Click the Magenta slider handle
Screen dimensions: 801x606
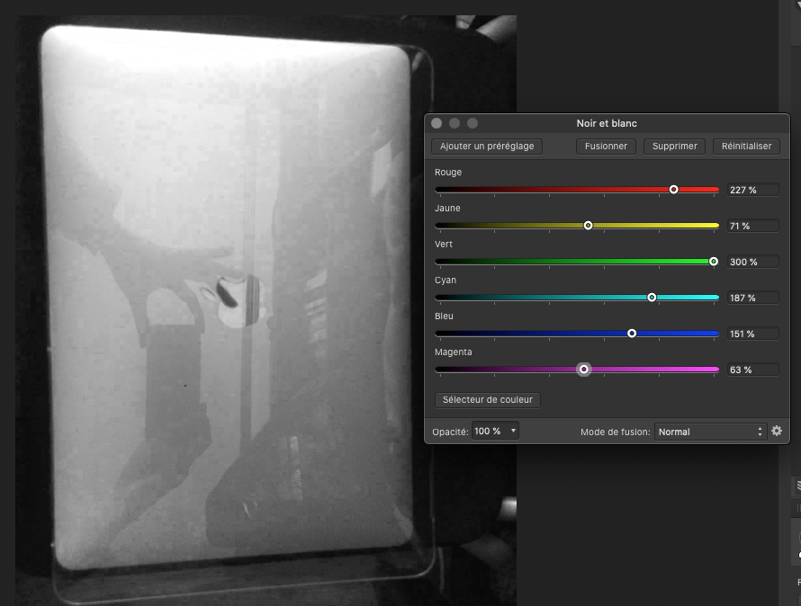[x=583, y=370]
